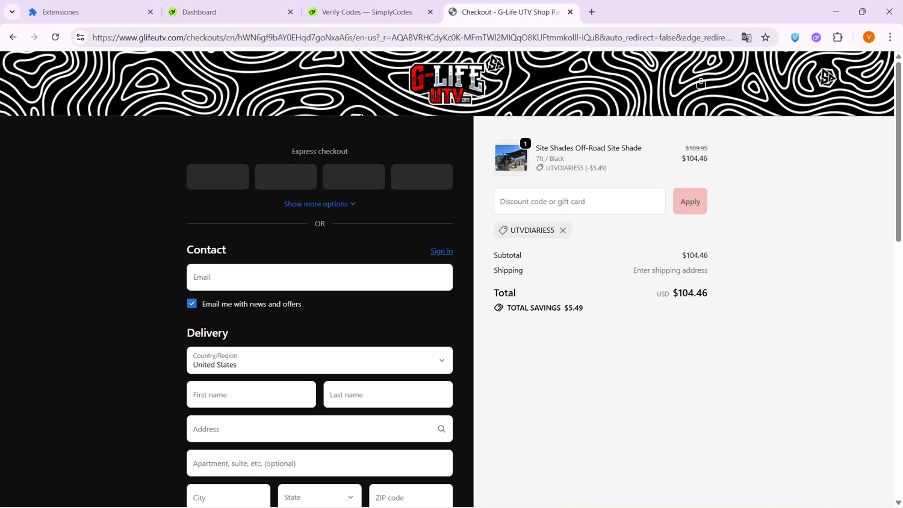
Task: Close the Extensiones tab
Action: pyautogui.click(x=150, y=12)
